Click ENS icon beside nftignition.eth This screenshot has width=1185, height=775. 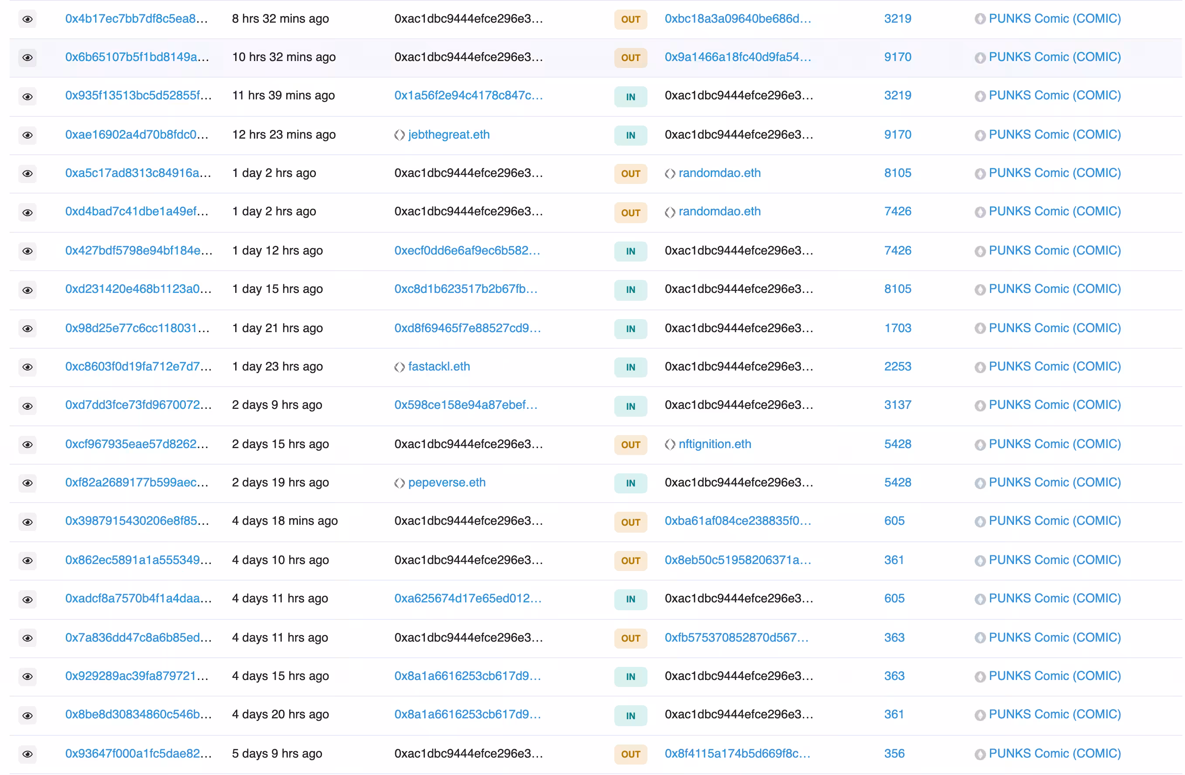pyautogui.click(x=670, y=445)
